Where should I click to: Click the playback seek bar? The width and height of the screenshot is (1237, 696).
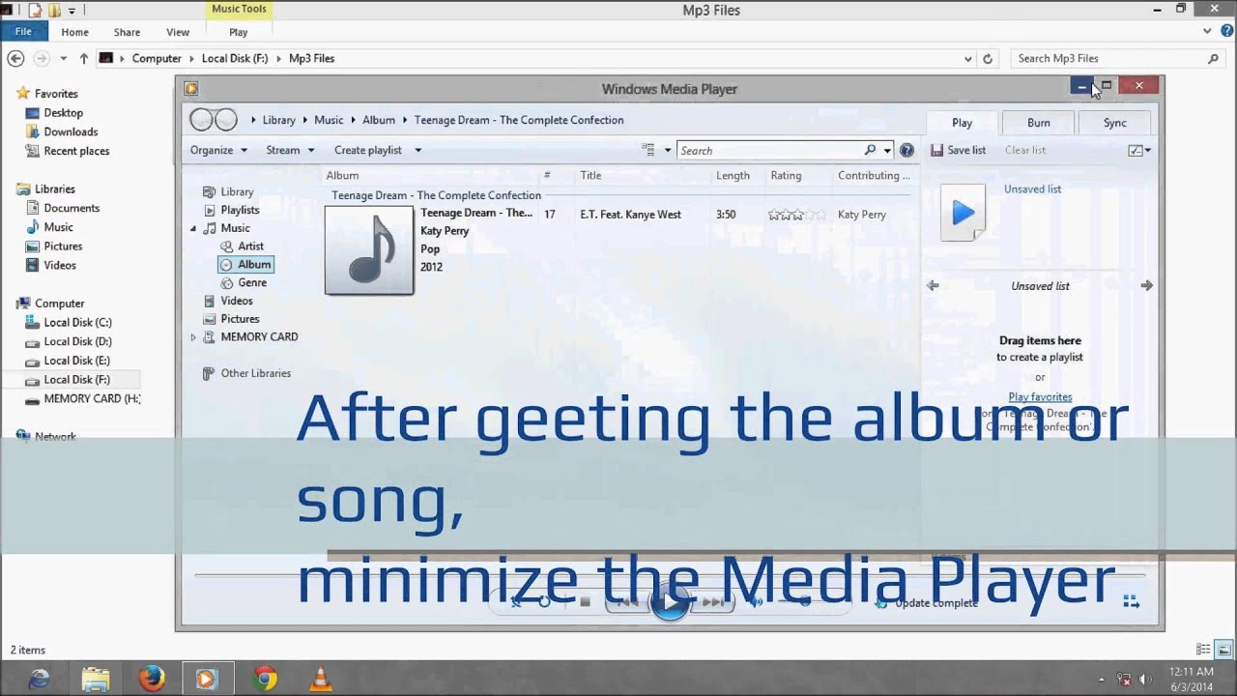pos(669,575)
